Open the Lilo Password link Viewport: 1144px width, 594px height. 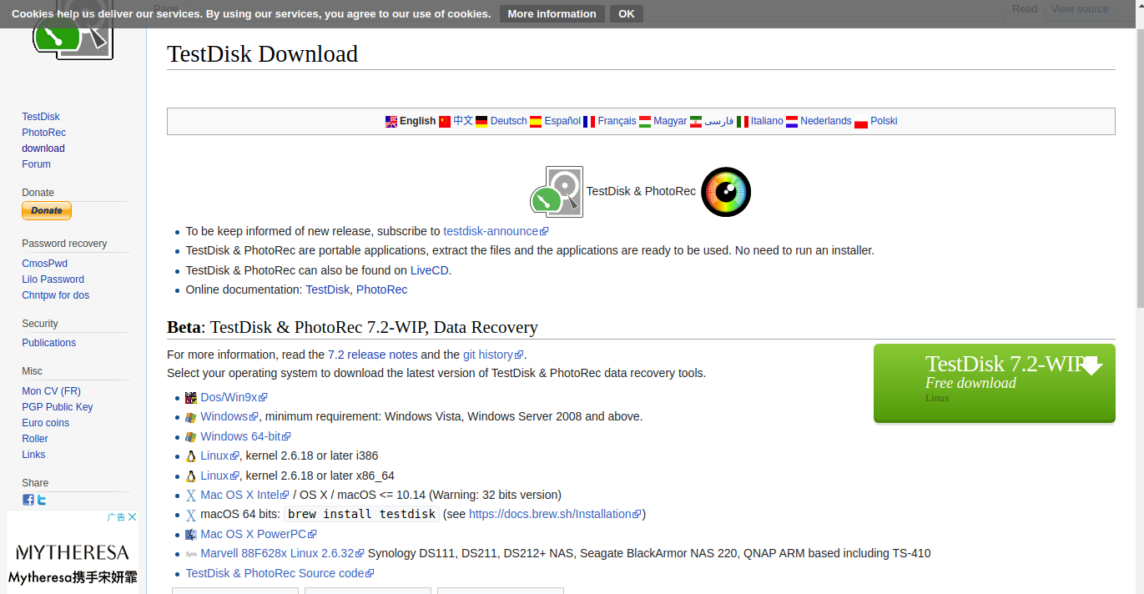point(53,279)
